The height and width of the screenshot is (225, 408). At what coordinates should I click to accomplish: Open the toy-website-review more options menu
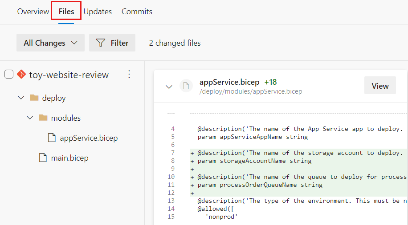(x=129, y=75)
